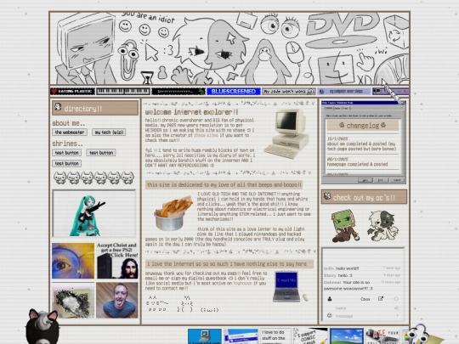Click the black cat mascot in bottom-left corner
Screen dimensions: 459x344
(x=43, y=326)
